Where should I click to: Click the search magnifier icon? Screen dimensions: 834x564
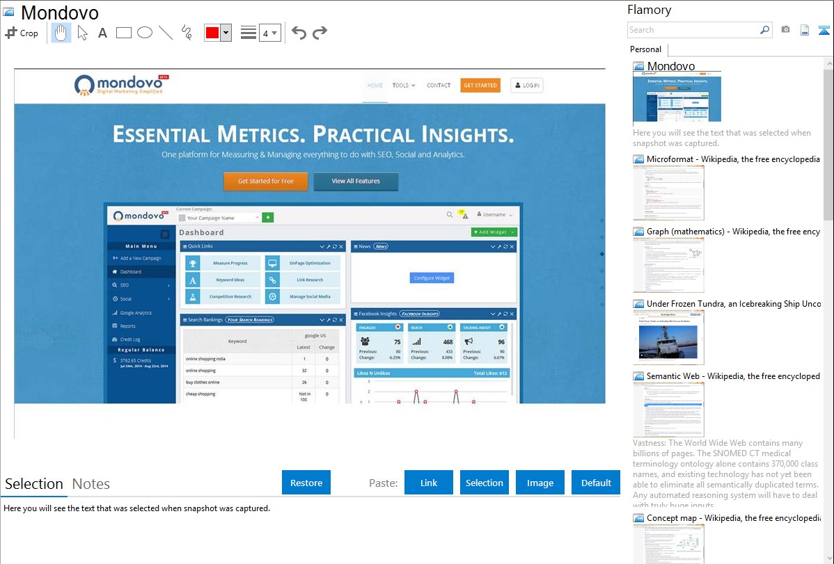(765, 30)
